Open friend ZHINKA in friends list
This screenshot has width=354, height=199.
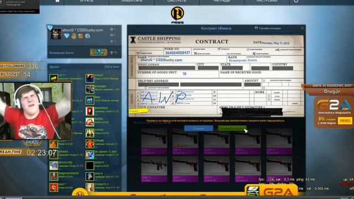[x=54, y=155]
